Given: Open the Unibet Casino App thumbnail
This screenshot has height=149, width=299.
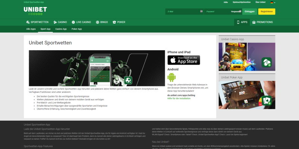Looking at the screenshot, I should click(x=247, y=57).
